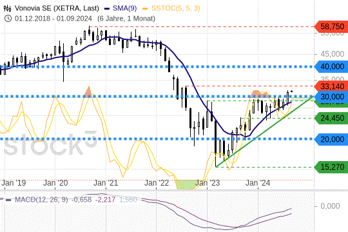Screen dimensions: 348x232
Task: Click the SMA(9) blue legend marker
Action: (x=107, y=8)
